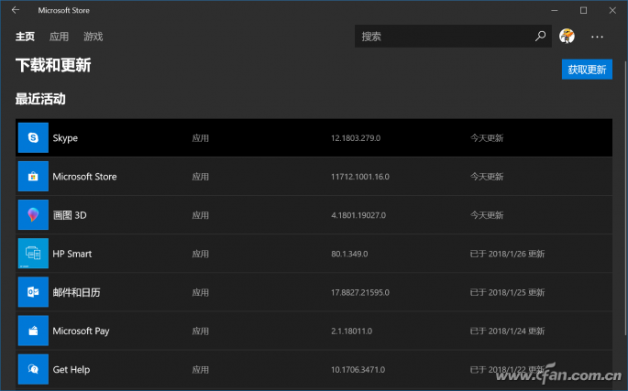Click version 2.1.18011.0
The height and width of the screenshot is (391, 628).
point(352,331)
